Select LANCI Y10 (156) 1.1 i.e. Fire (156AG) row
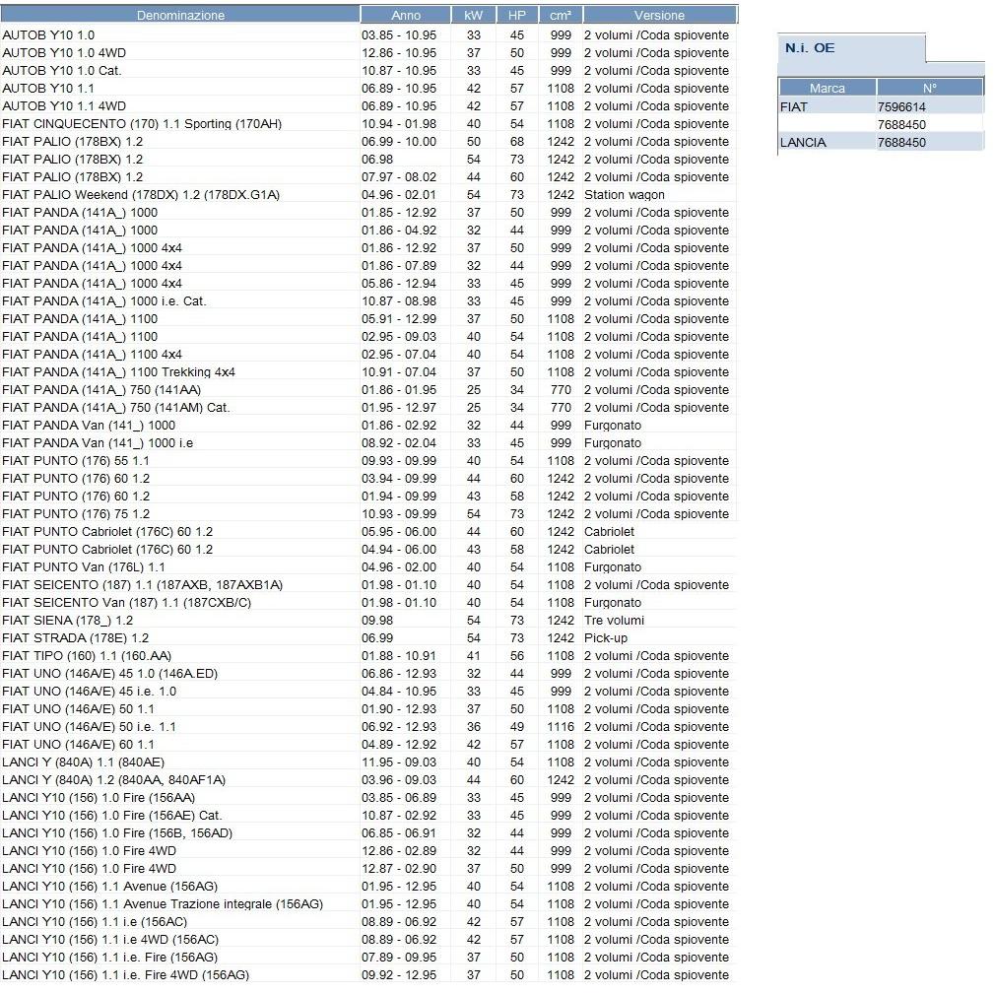This screenshot has width=994, height=994. tap(369, 958)
